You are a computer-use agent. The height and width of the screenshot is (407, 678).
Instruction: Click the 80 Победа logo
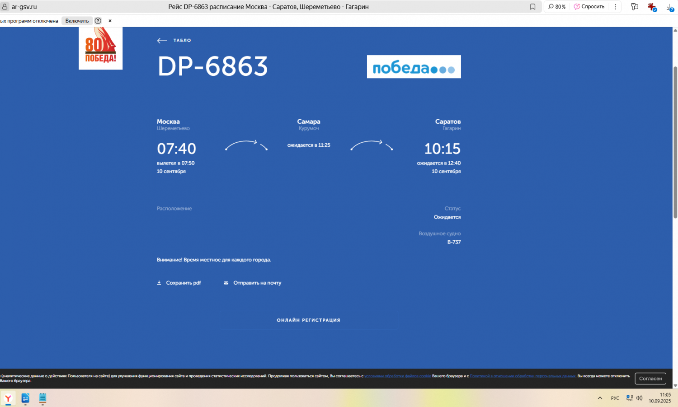click(100, 48)
